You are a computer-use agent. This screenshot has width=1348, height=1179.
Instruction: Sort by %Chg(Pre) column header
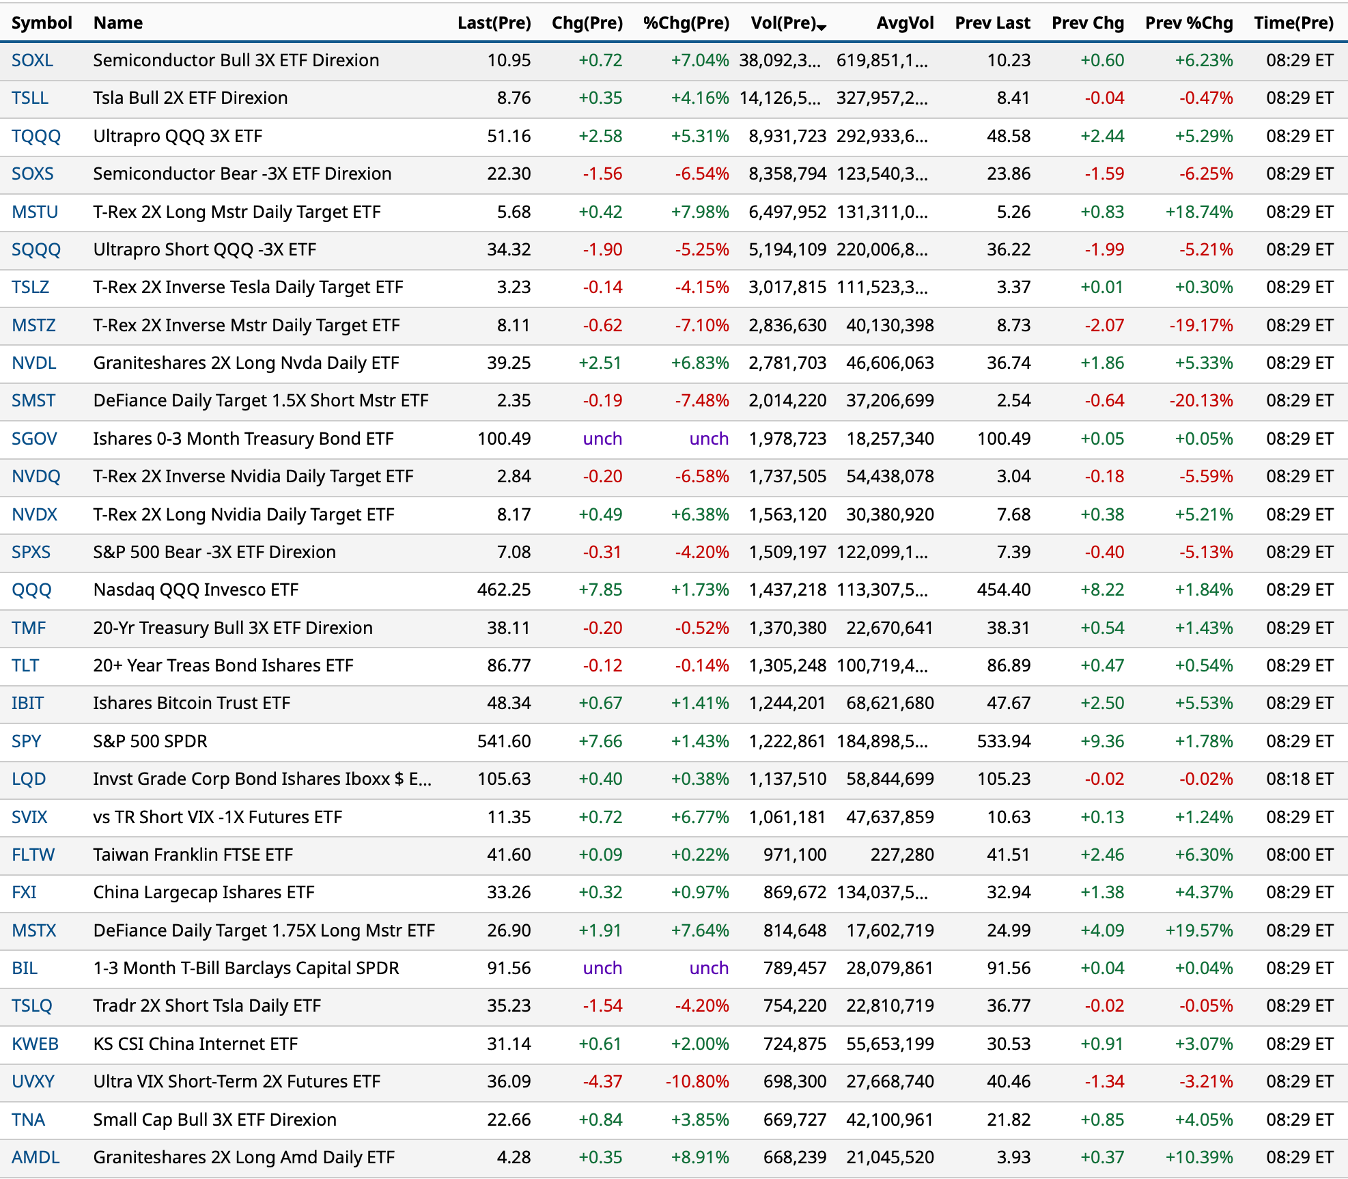[x=686, y=23]
